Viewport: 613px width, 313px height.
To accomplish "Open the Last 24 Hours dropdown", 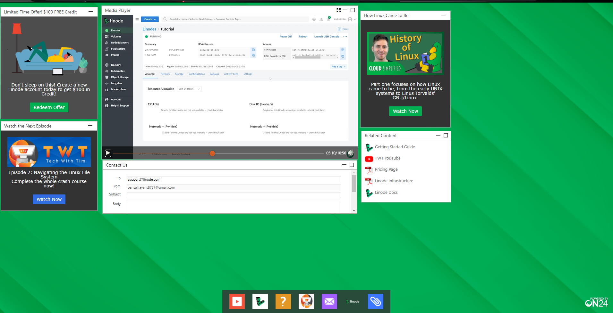I will (189, 89).
